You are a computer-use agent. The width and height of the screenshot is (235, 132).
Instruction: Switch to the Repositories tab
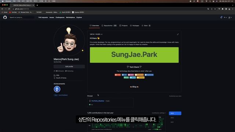point(109,26)
